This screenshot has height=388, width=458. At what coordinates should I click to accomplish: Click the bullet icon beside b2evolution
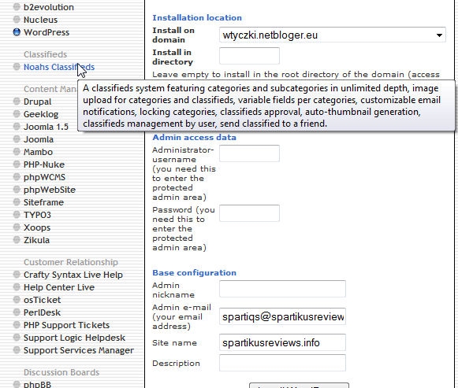pos(17,7)
